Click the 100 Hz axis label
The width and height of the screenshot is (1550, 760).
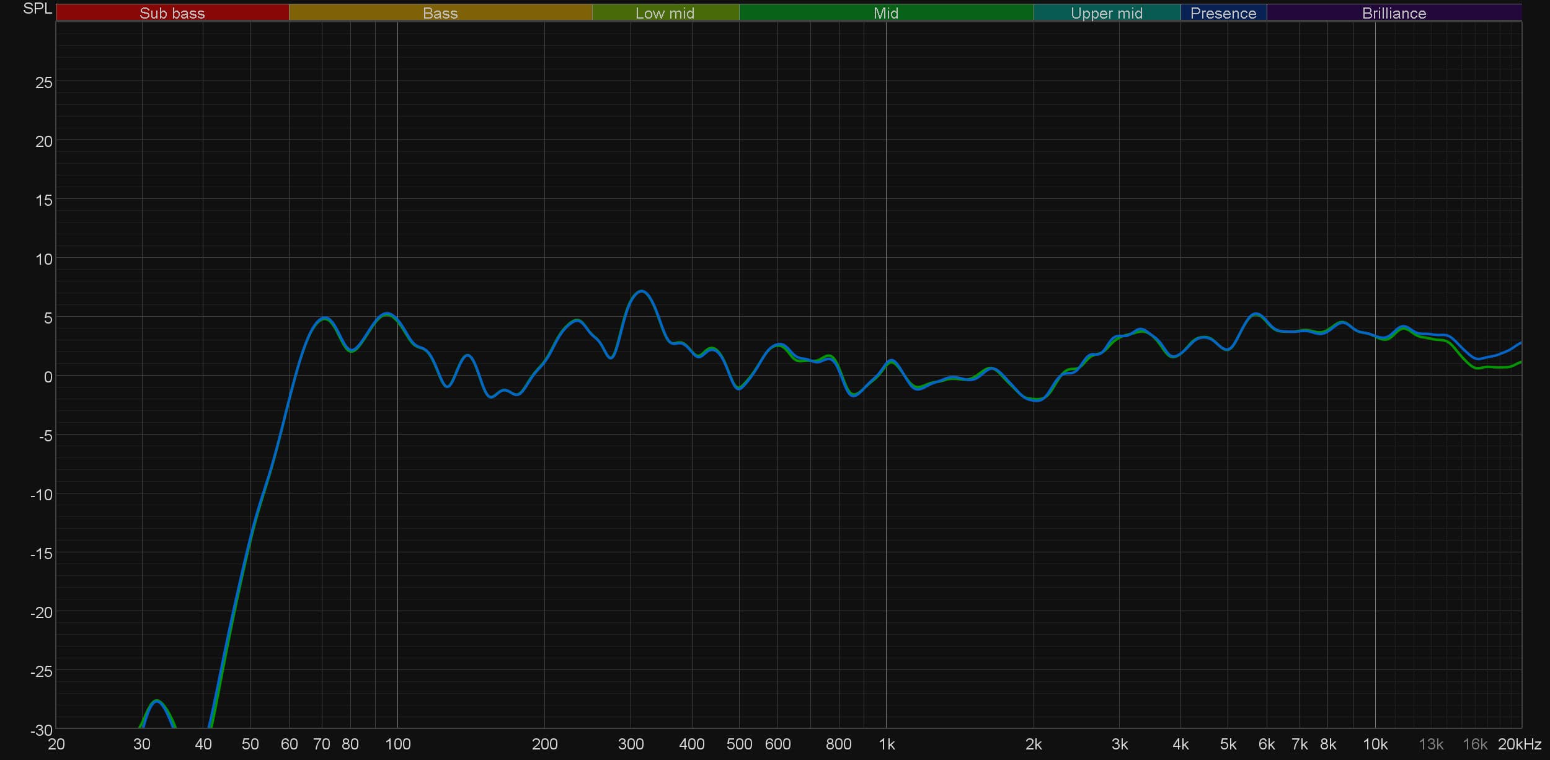pos(397,744)
